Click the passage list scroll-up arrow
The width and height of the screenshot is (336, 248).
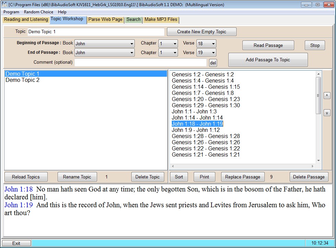(319, 74)
